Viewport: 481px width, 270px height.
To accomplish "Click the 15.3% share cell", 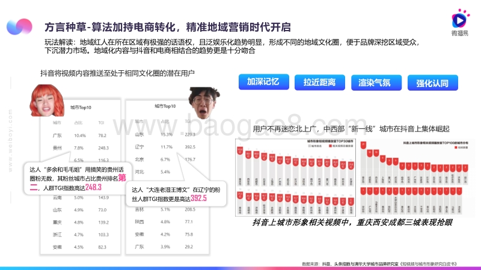I will tap(167, 134).
